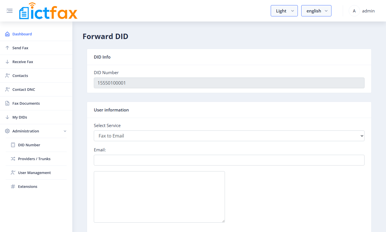Open Providers / Trunks page
Viewport: 386px width, 232px height.
pyautogui.click(x=34, y=159)
